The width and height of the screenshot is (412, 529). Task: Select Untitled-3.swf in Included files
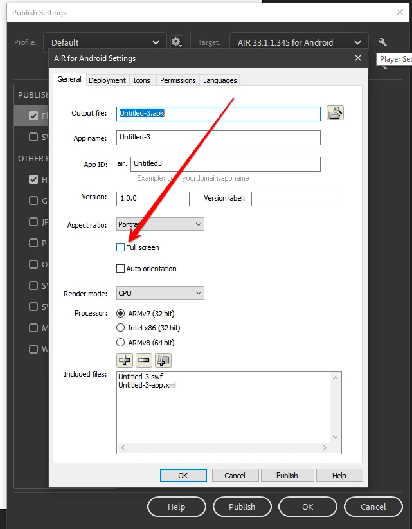click(141, 377)
